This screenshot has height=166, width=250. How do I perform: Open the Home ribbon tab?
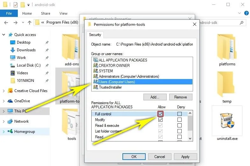tap(27, 13)
